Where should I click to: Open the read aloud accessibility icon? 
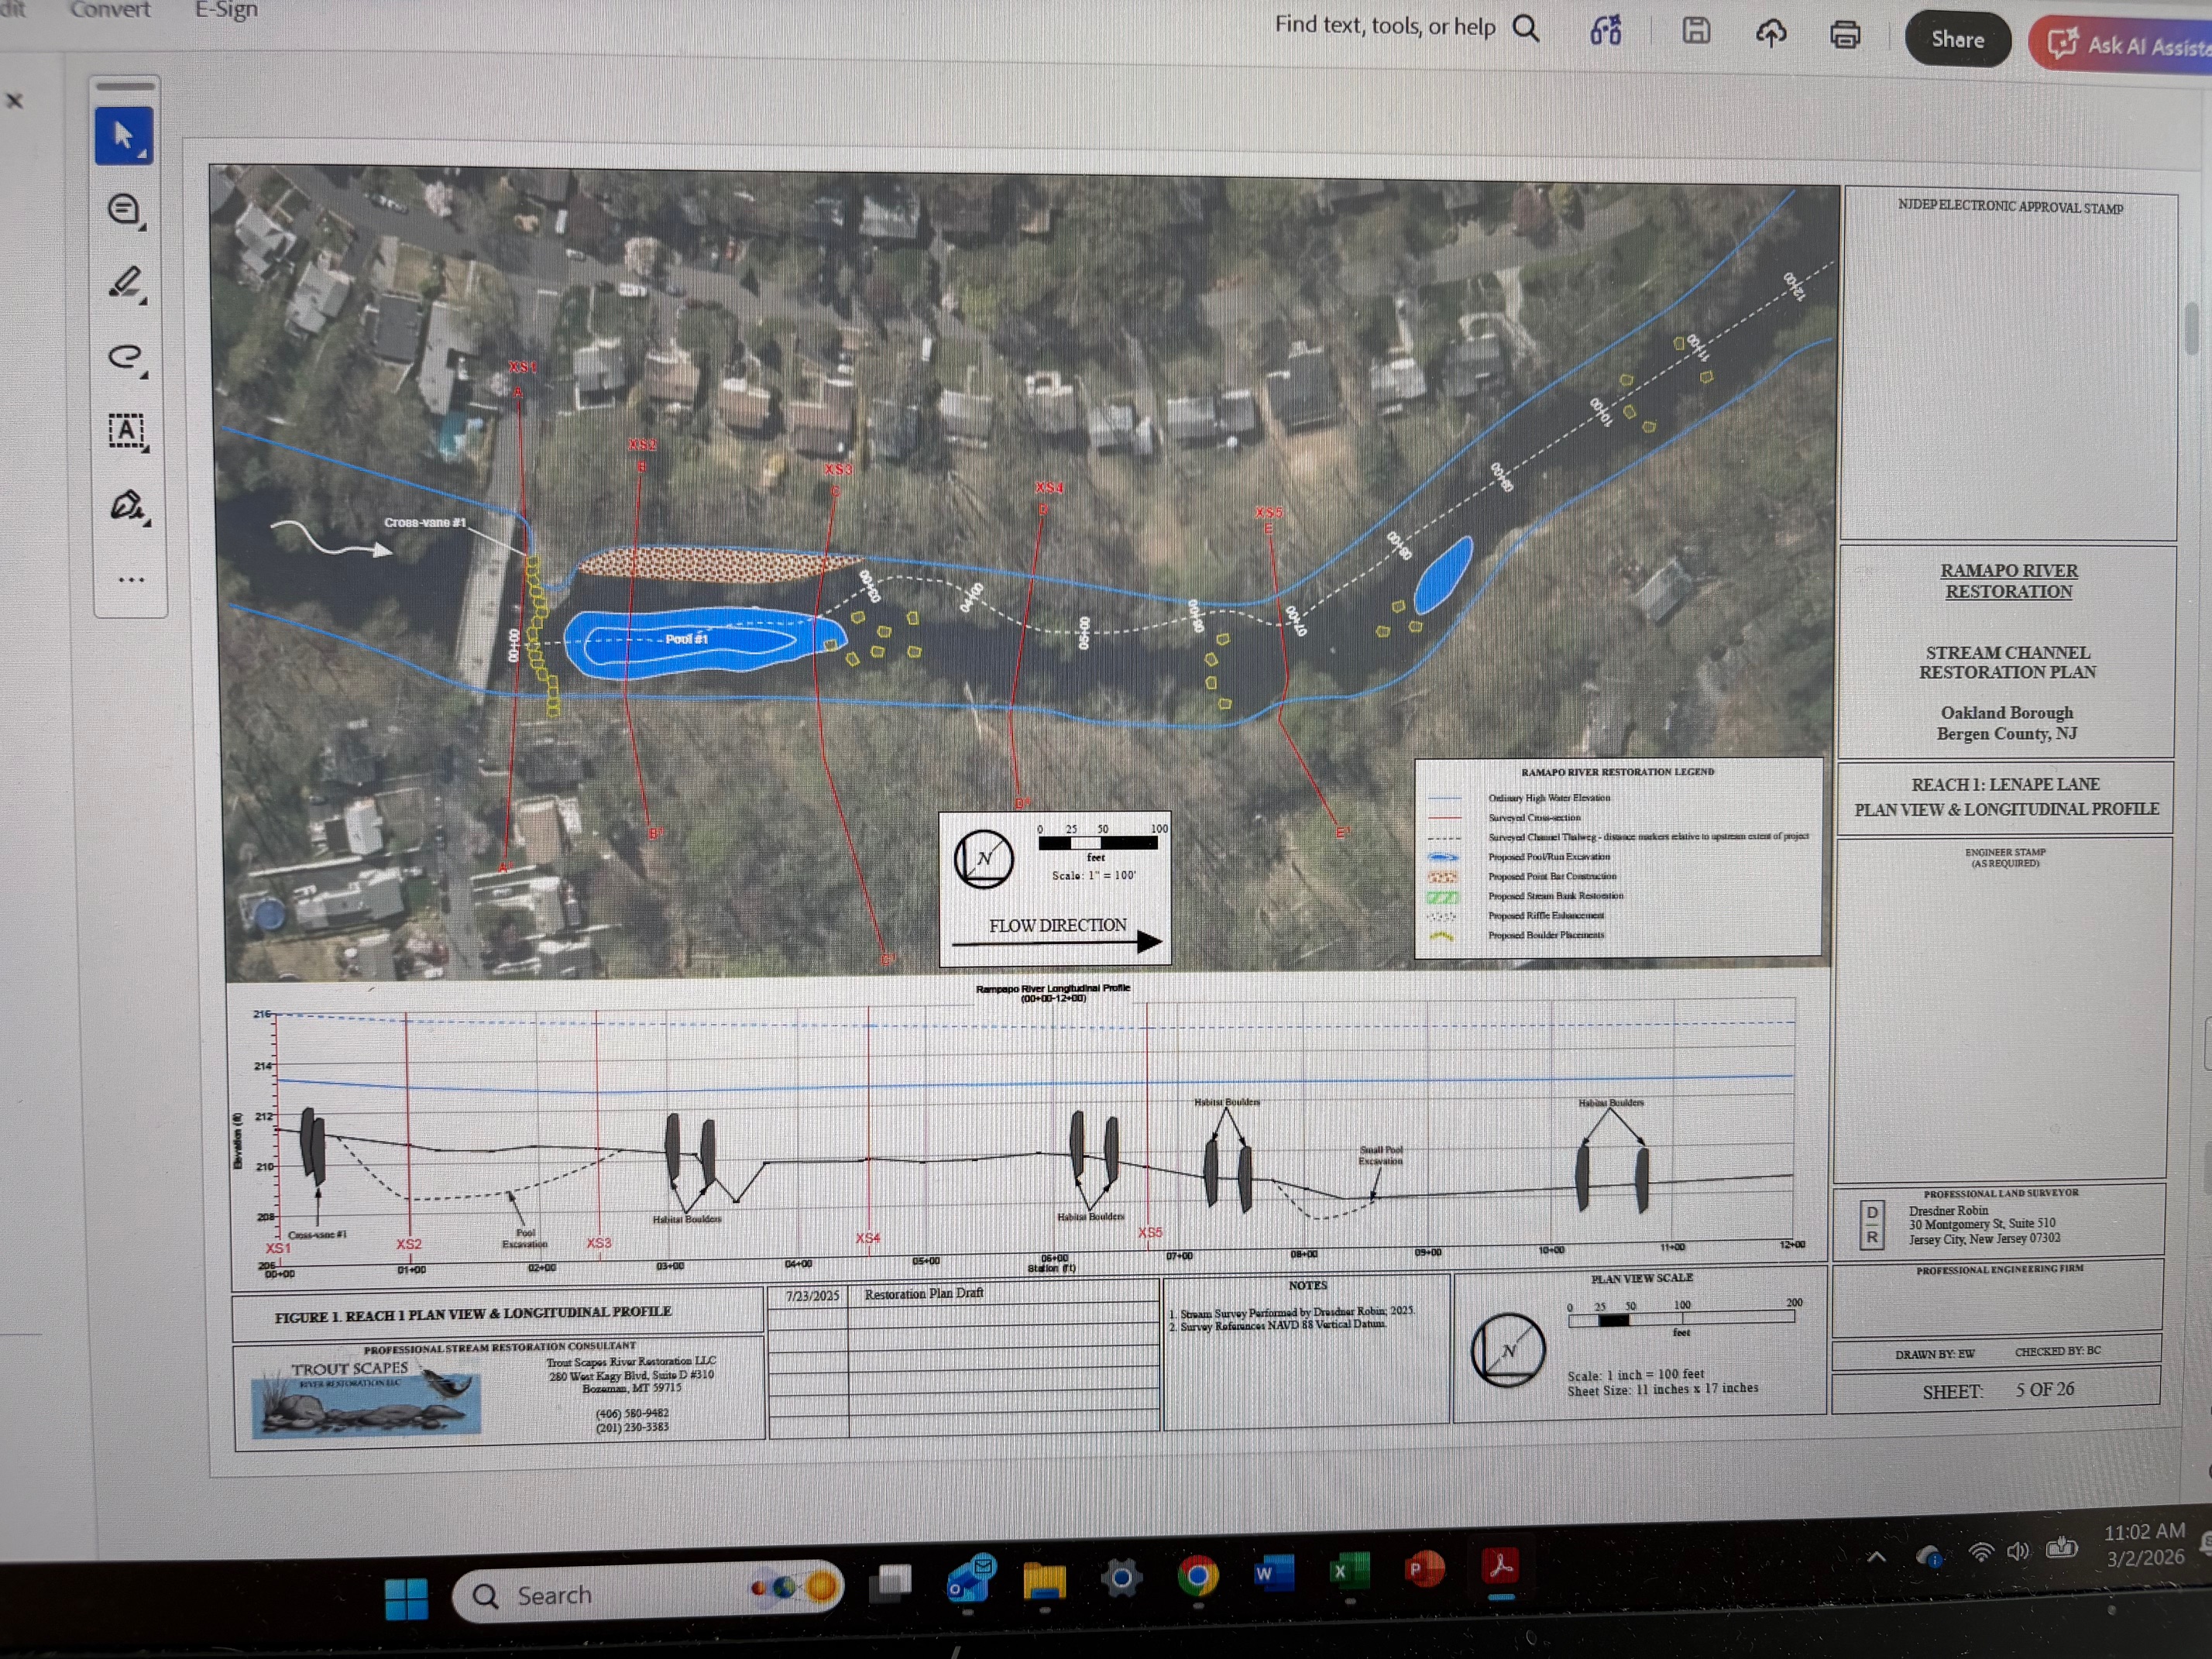(1605, 31)
